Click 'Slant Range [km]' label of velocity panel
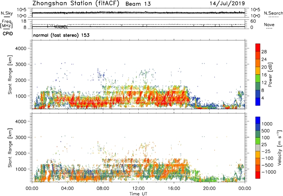This screenshot has height=196, width=283. coord(10,148)
